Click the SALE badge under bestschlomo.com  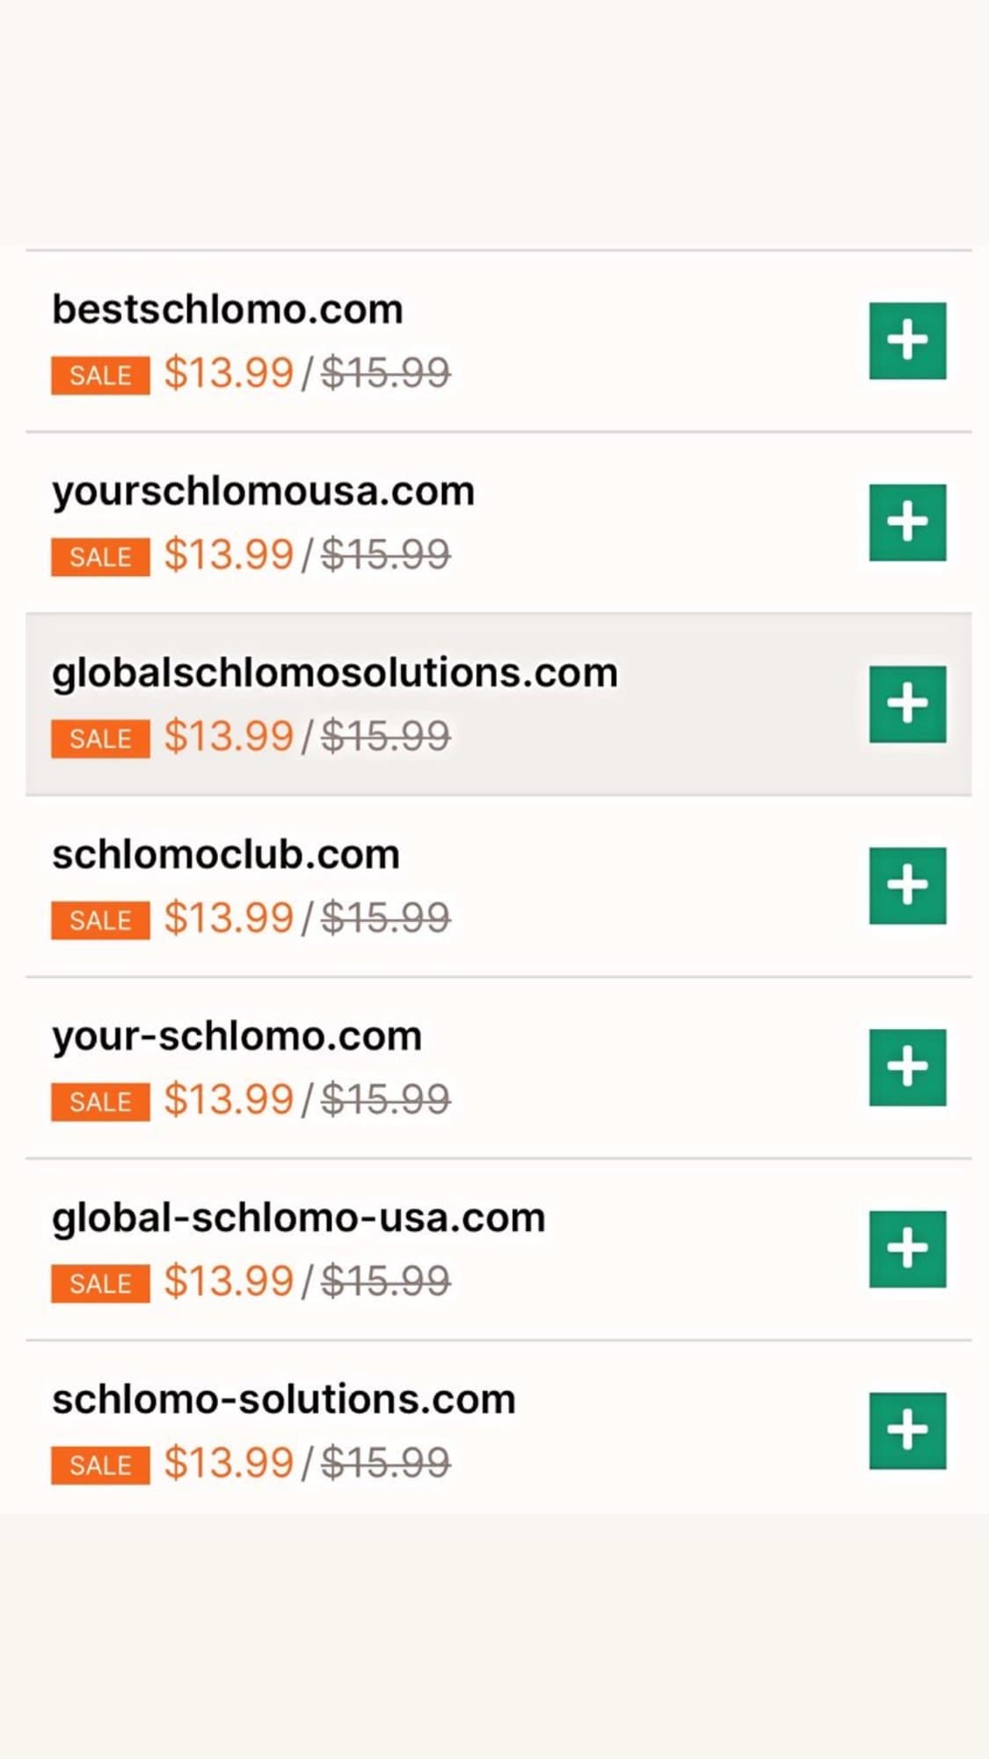click(x=100, y=376)
